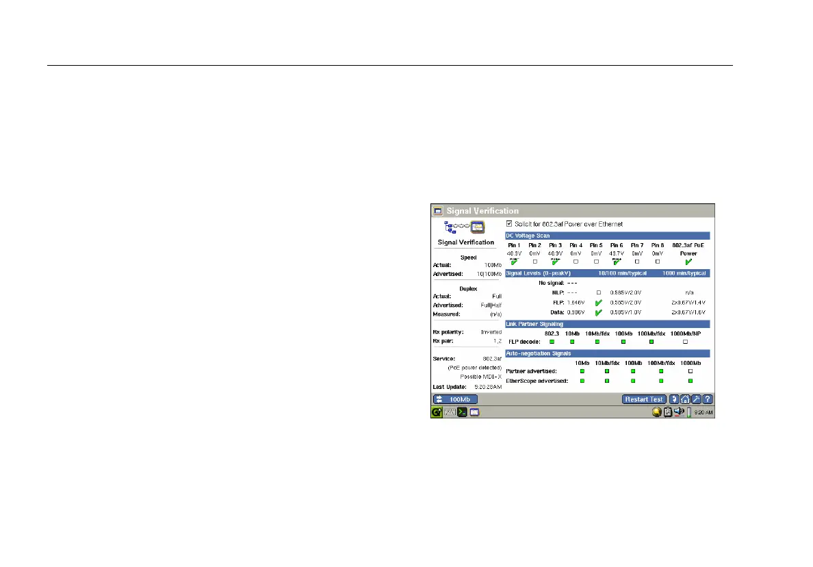Screen dimensions: 813x567
Task: Click the yellow status globe tray icon
Action: click(x=657, y=412)
